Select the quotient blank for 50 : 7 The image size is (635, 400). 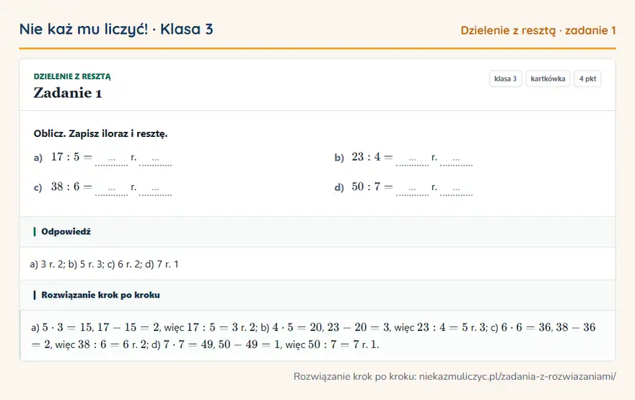pos(412,190)
